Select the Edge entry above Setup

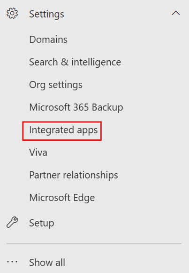[62, 198]
